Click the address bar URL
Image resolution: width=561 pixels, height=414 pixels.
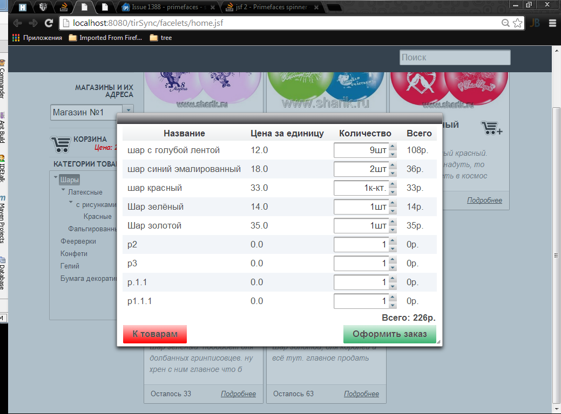[x=148, y=23]
